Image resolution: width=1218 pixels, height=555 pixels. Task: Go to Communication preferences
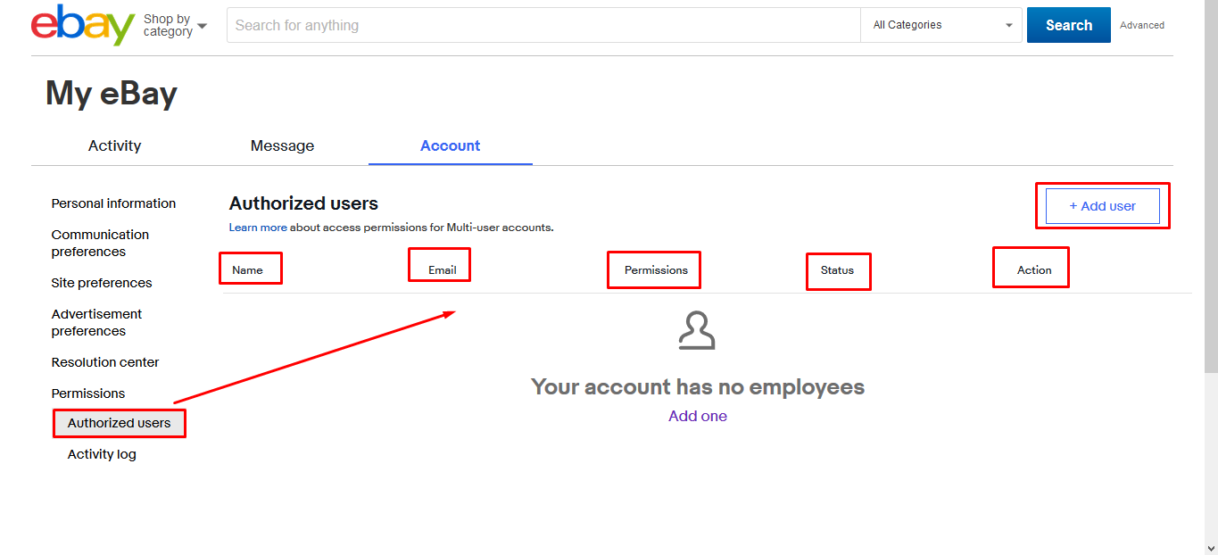[x=100, y=243]
